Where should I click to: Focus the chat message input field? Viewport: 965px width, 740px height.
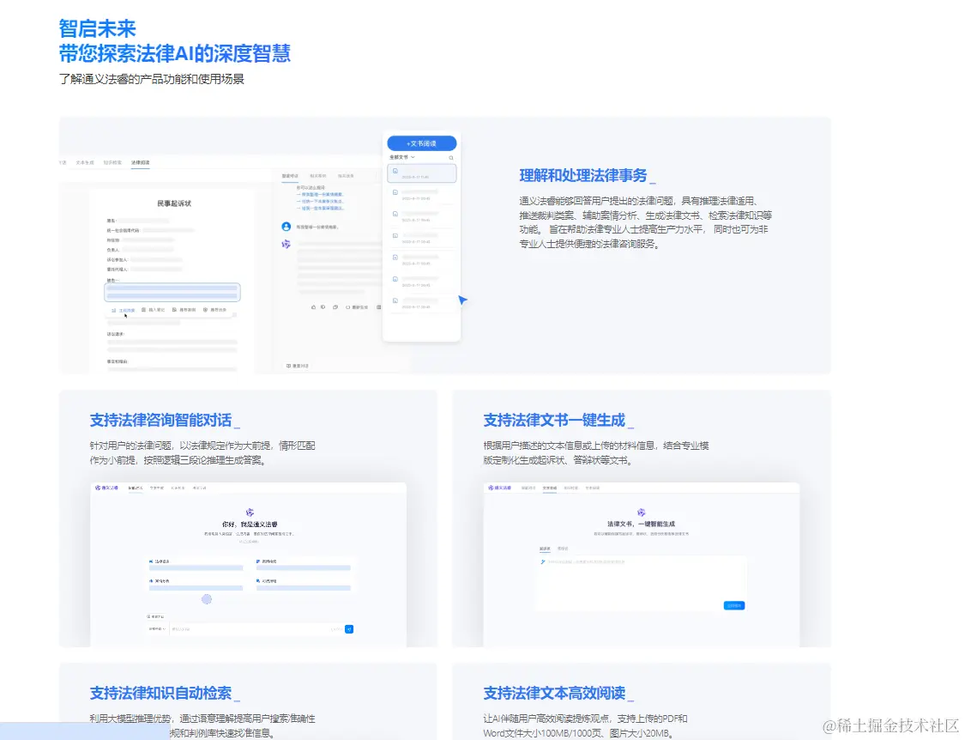256,629
